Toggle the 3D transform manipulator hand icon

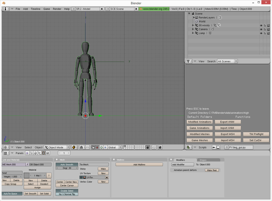click(93, 147)
